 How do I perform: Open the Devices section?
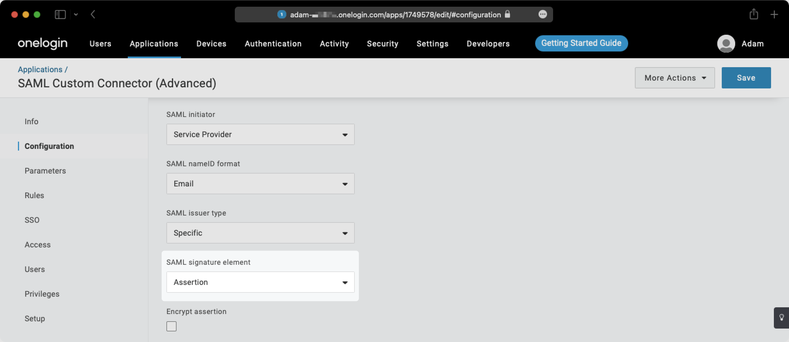click(211, 43)
